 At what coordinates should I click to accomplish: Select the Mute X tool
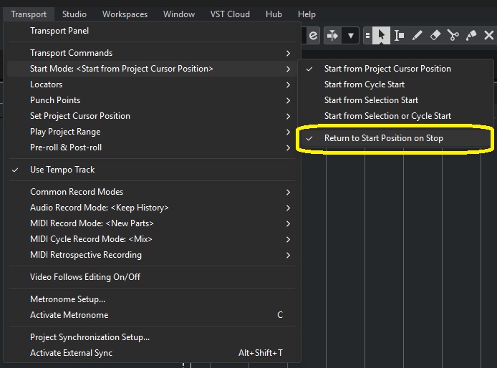pyautogui.click(x=488, y=35)
